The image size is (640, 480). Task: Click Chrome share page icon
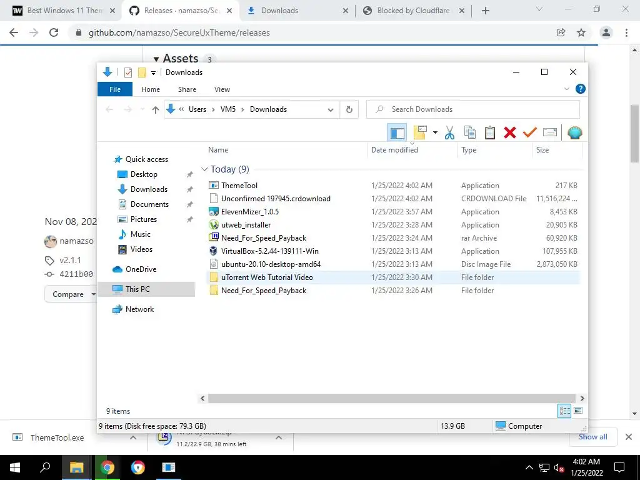click(561, 32)
